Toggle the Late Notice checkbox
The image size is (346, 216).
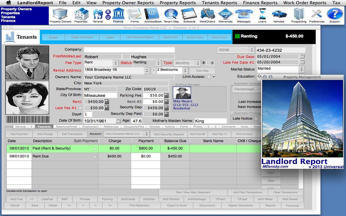256,119
